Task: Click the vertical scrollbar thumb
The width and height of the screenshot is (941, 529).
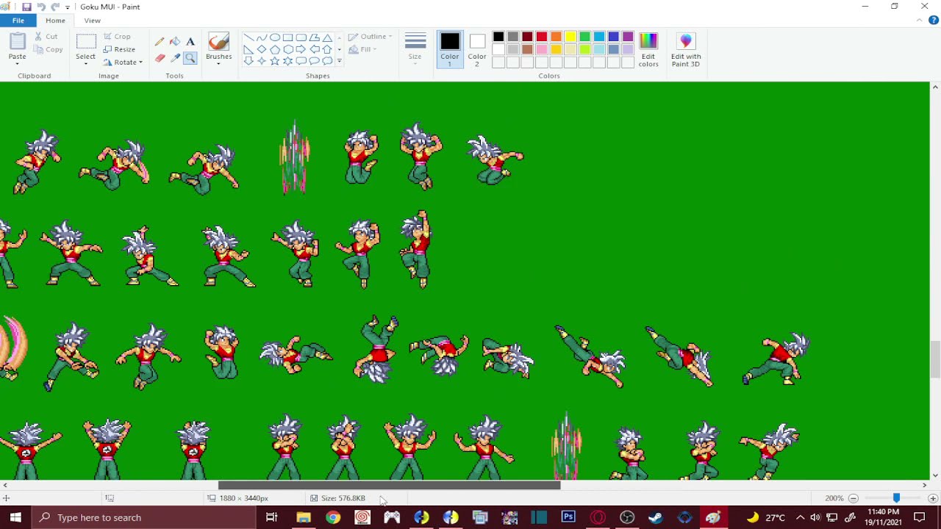Action: [x=935, y=359]
